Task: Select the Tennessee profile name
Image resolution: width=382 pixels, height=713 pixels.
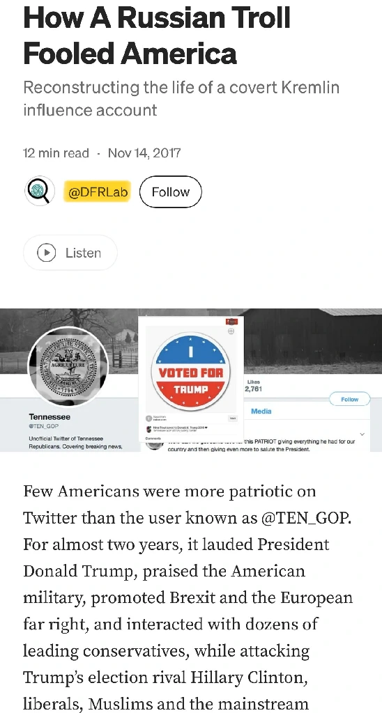Action: [x=49, y=416]
